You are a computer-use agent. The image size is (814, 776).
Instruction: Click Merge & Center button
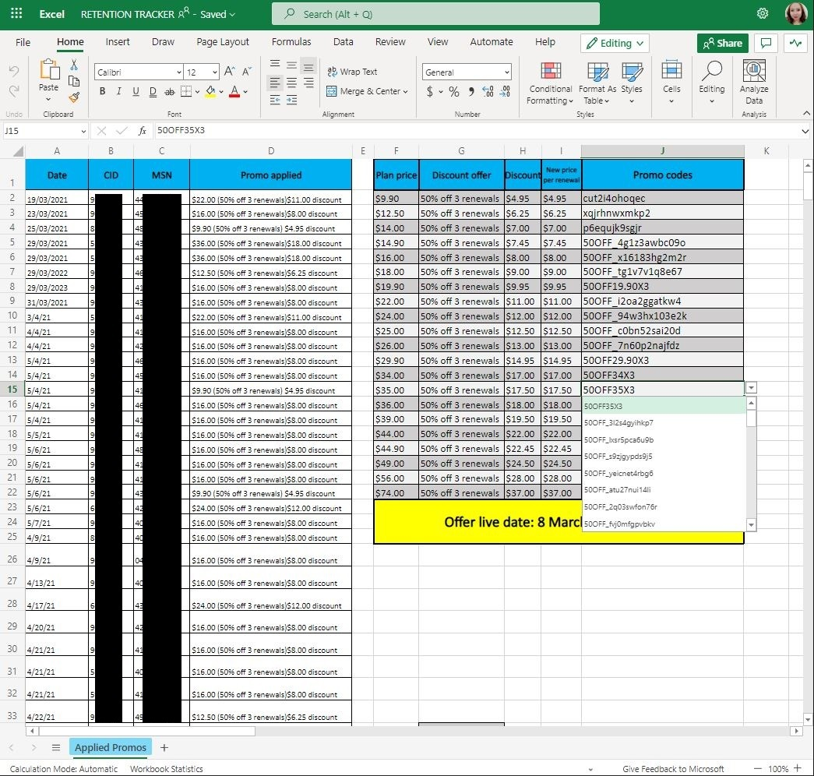[364, 91]
